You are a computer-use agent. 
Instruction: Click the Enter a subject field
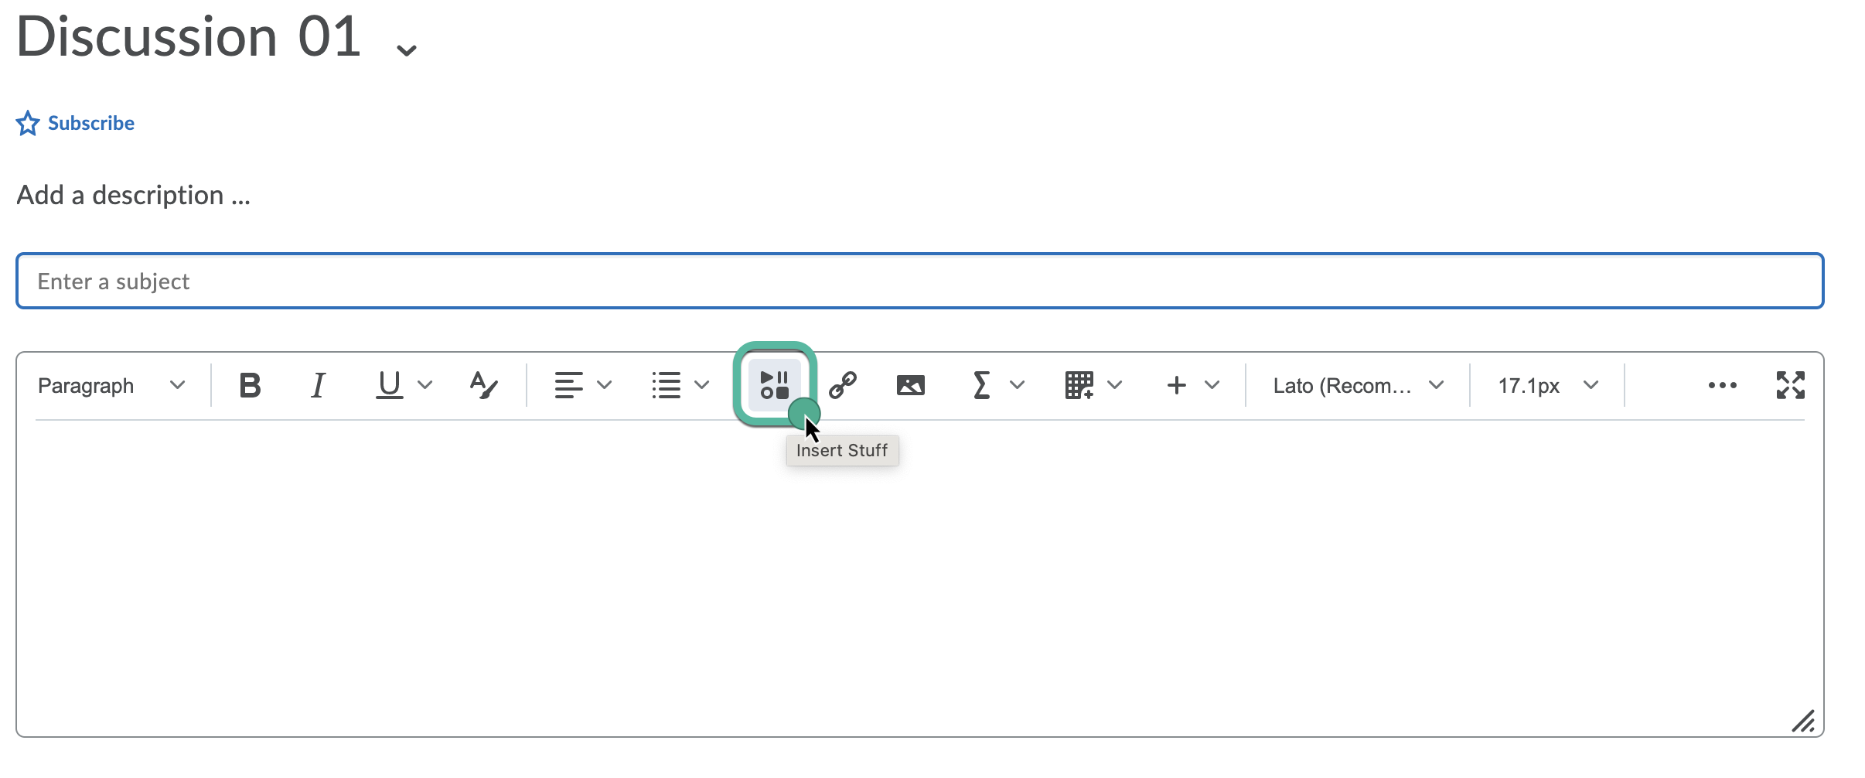(x=919, y=282)
